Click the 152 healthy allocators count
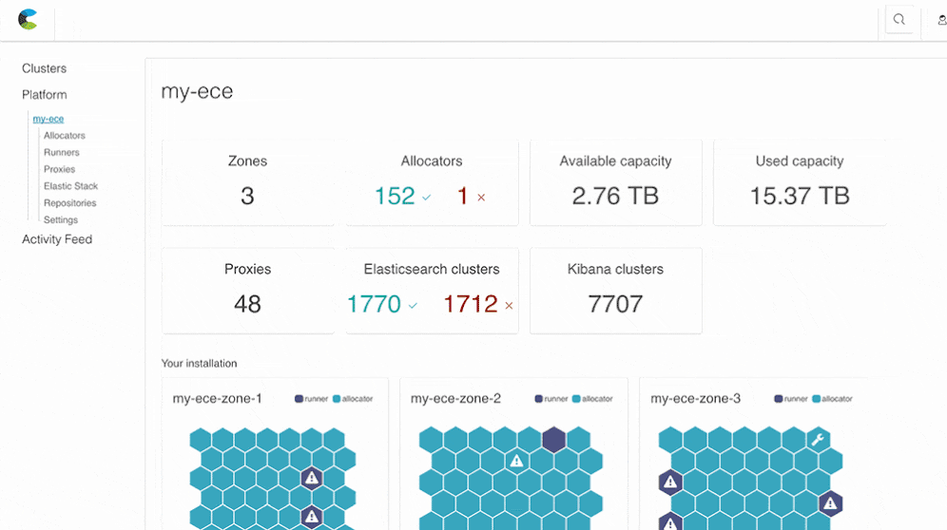947x530 pixels. (395, 196)
